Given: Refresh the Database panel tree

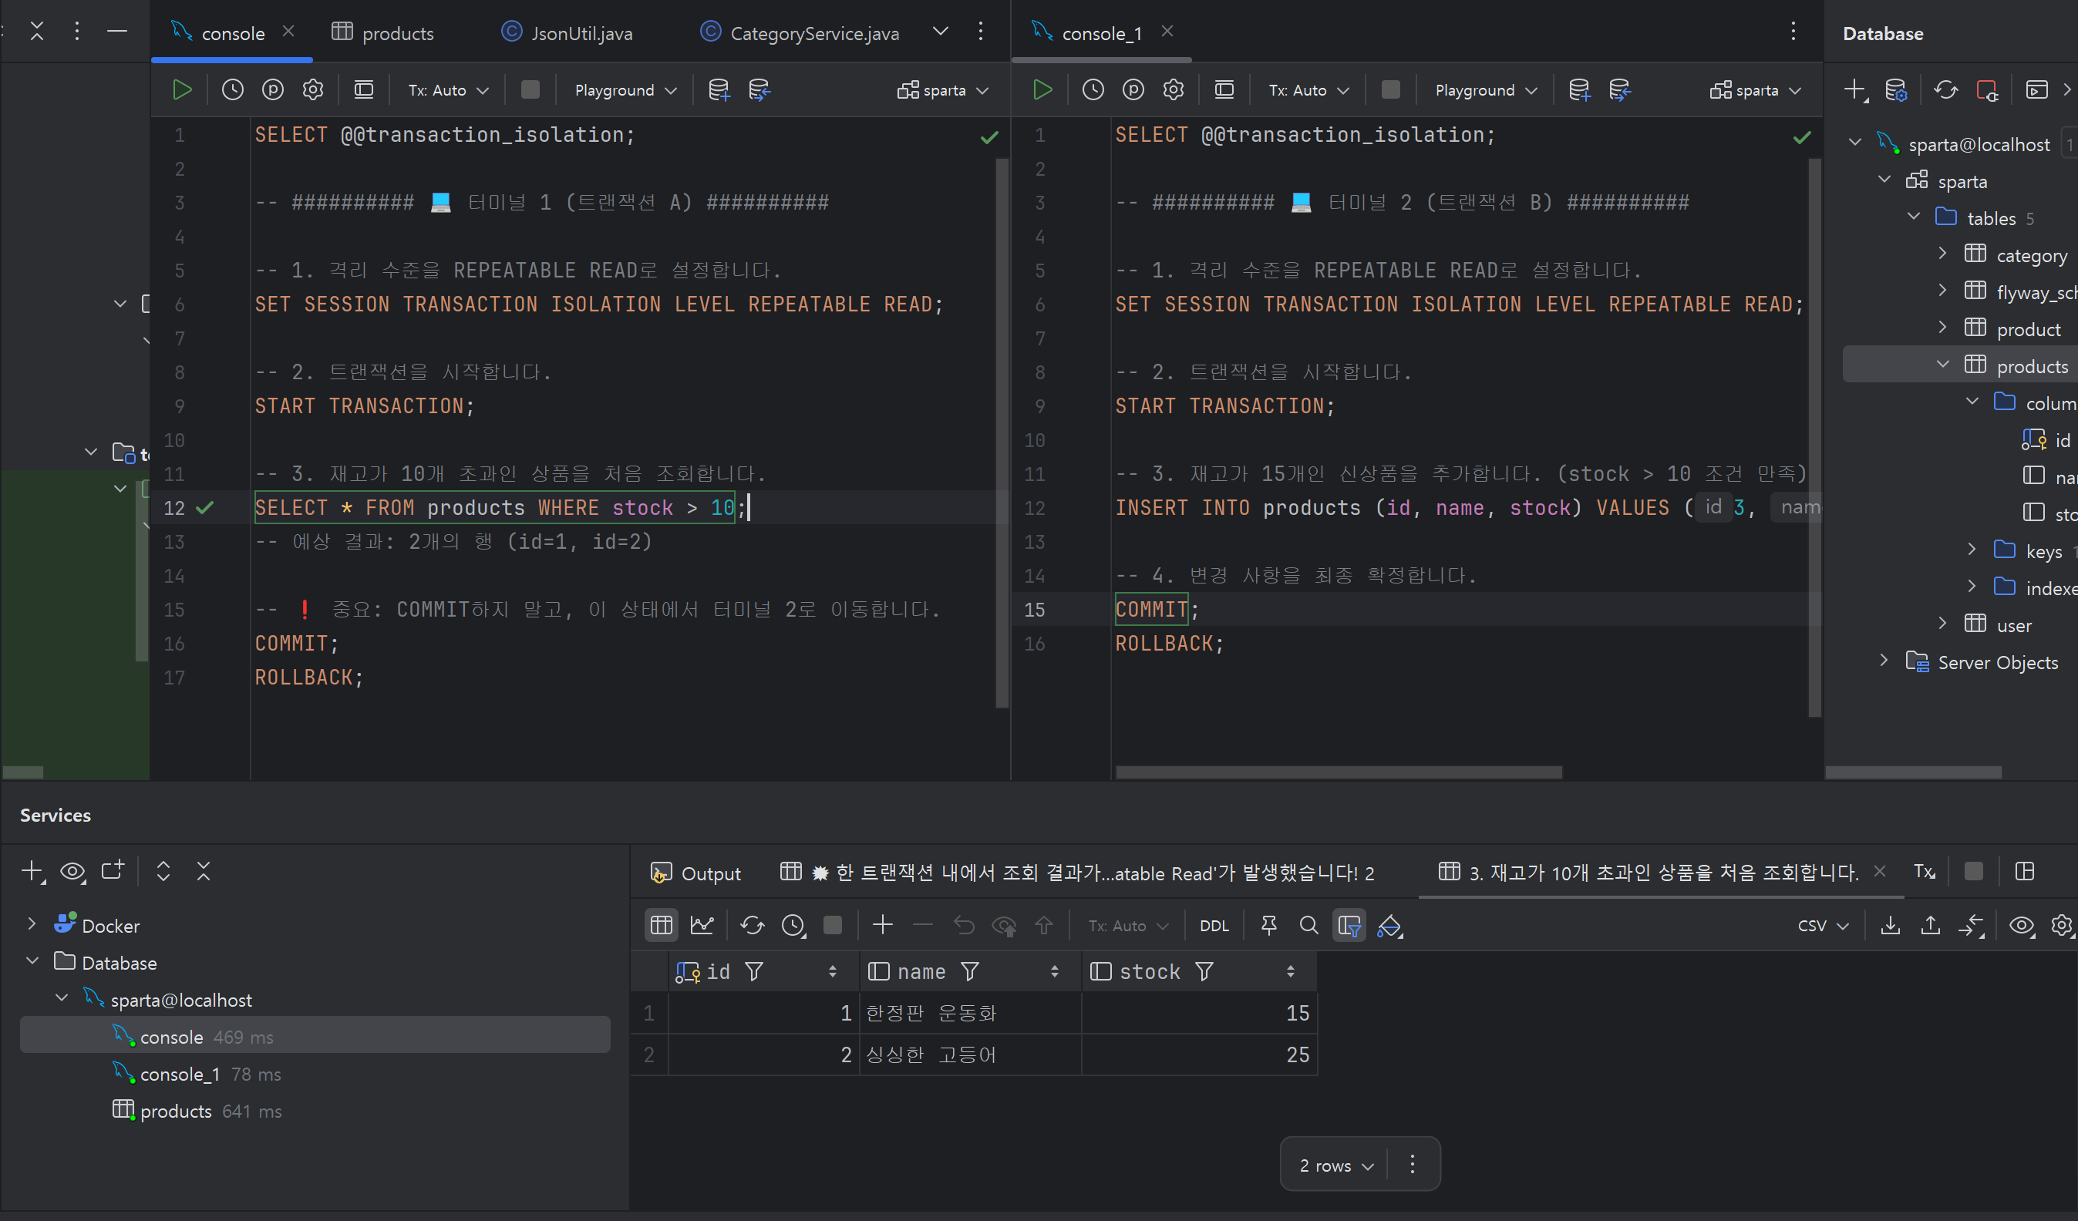Looking at the screenshot, I should click(x=1946, y=90).
